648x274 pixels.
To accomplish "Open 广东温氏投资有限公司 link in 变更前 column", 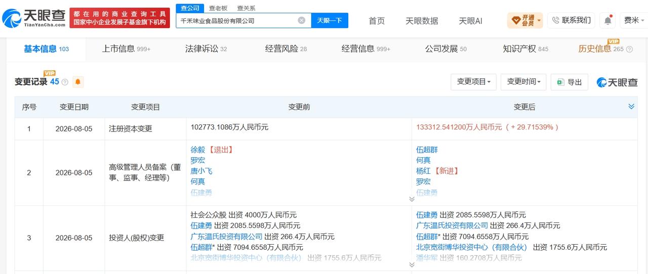I will tap(226, 237).
